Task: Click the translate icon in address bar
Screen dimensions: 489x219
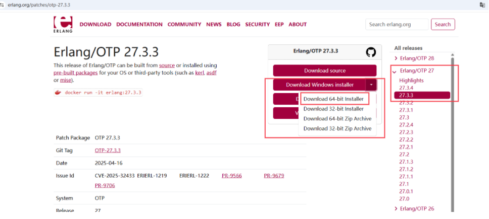Action: tap(481, 5)
